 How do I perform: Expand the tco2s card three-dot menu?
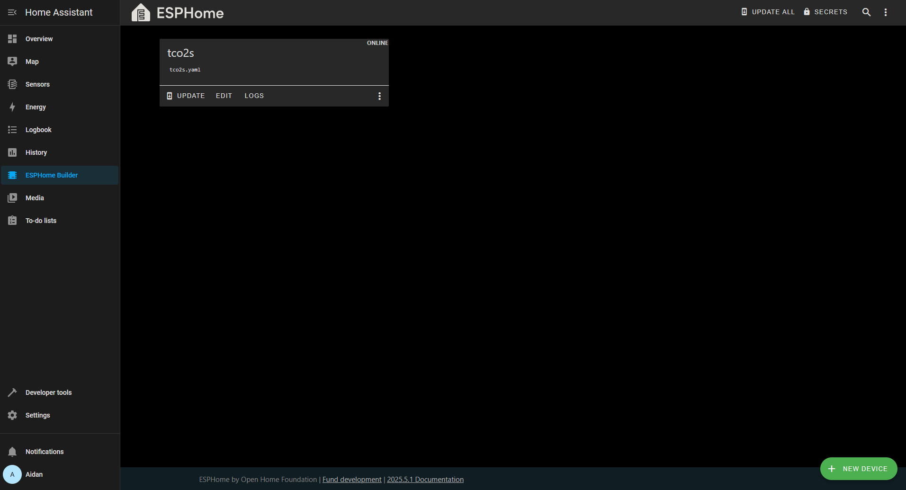379,96
